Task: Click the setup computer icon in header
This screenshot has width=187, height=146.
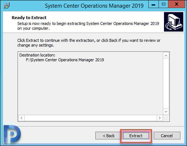Action: [173, 22]
